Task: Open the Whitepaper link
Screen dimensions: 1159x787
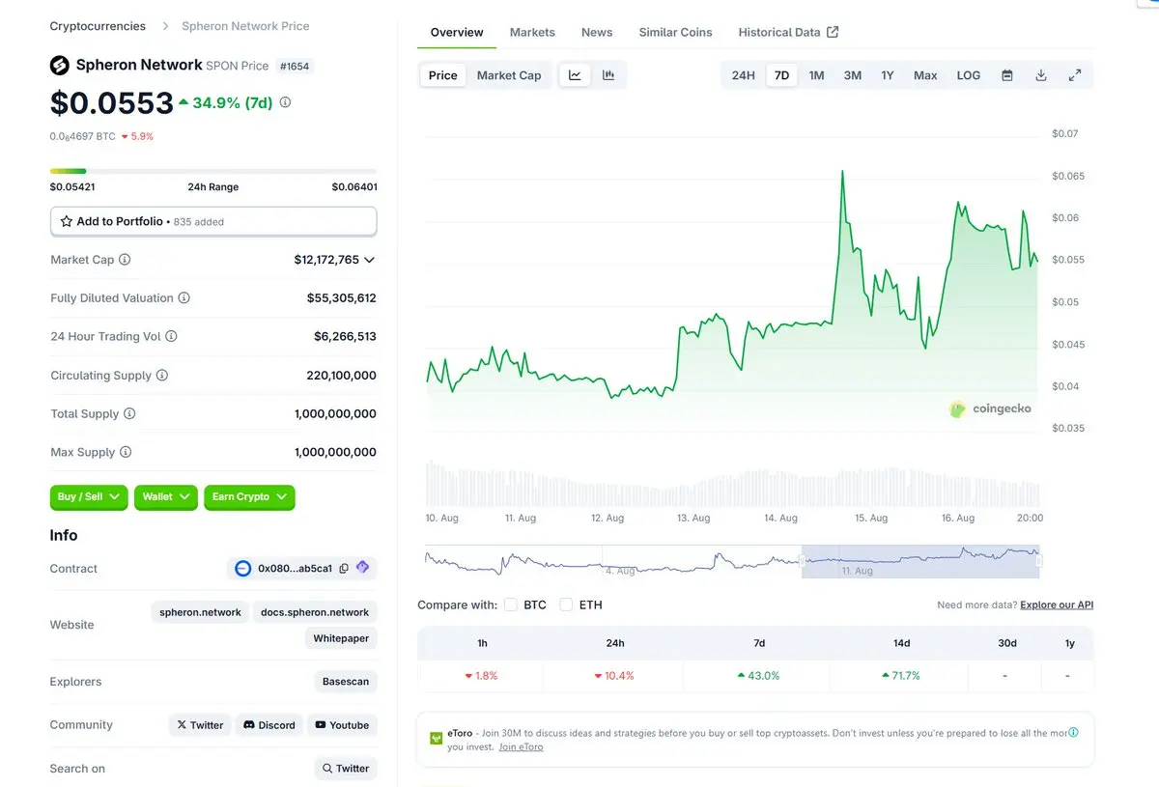Action: (x=342, y=638)
